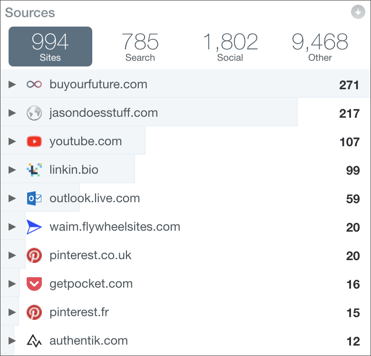Screen dimensions: 371x356
Task: Click the YouTube play logo icon
Action: pos(34,141)
